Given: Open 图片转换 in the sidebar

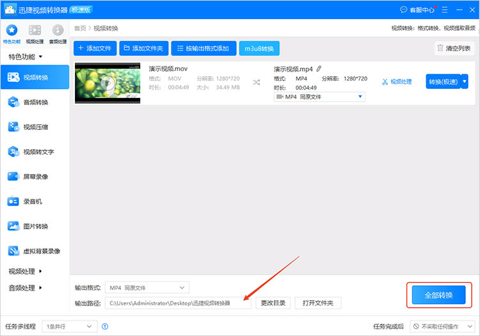Looking at the screenshot, I should pos(35,226).
